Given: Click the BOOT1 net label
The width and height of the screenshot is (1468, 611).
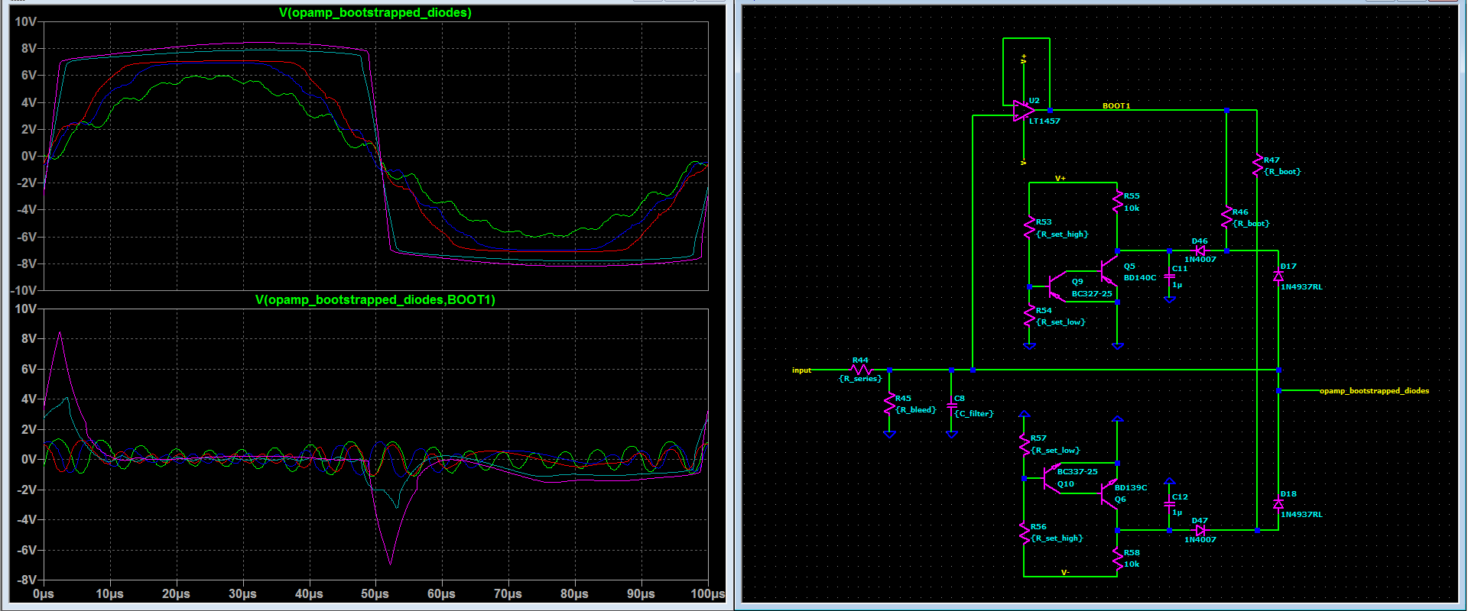Looking at the screenshot, I should click(x=1116, y=106).
